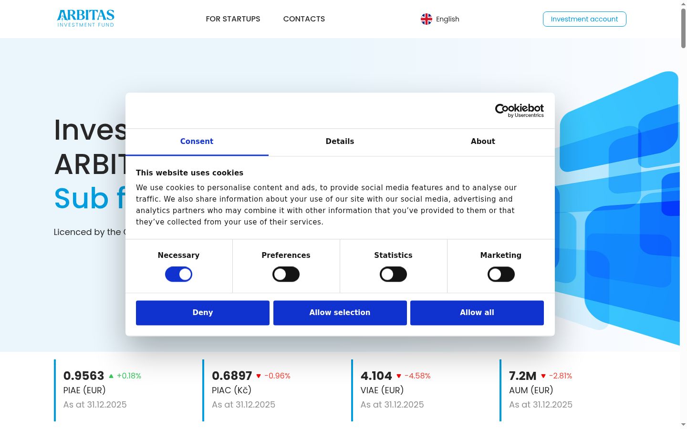Image resolution: width=687 pixels, height=429 pixels.
Task: Click the red down arrow beside 4.104
Action: point(399,376)
